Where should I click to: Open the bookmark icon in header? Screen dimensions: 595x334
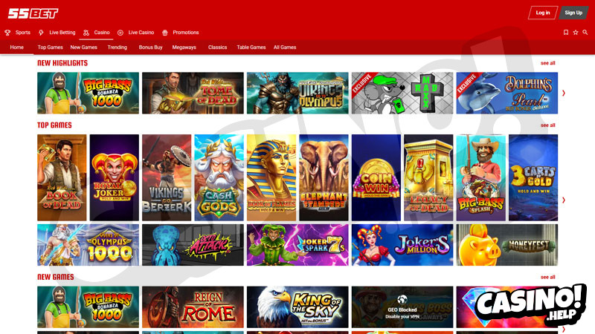point(566,33)
